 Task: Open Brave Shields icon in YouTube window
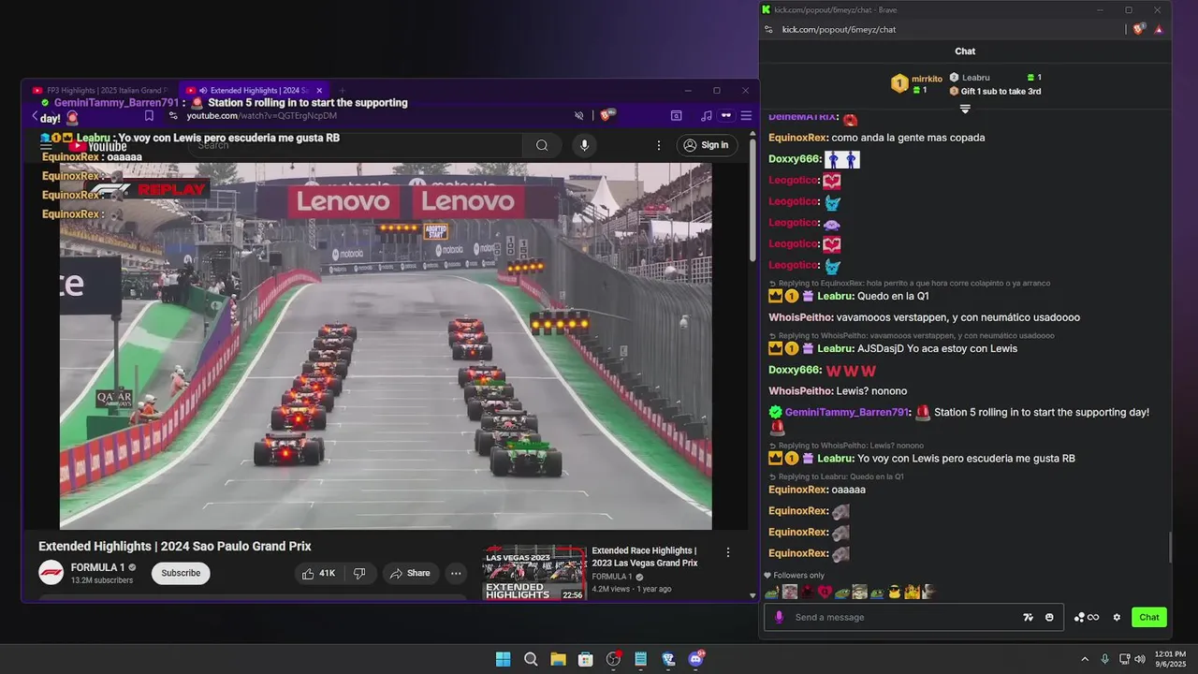tap(606, 115)
